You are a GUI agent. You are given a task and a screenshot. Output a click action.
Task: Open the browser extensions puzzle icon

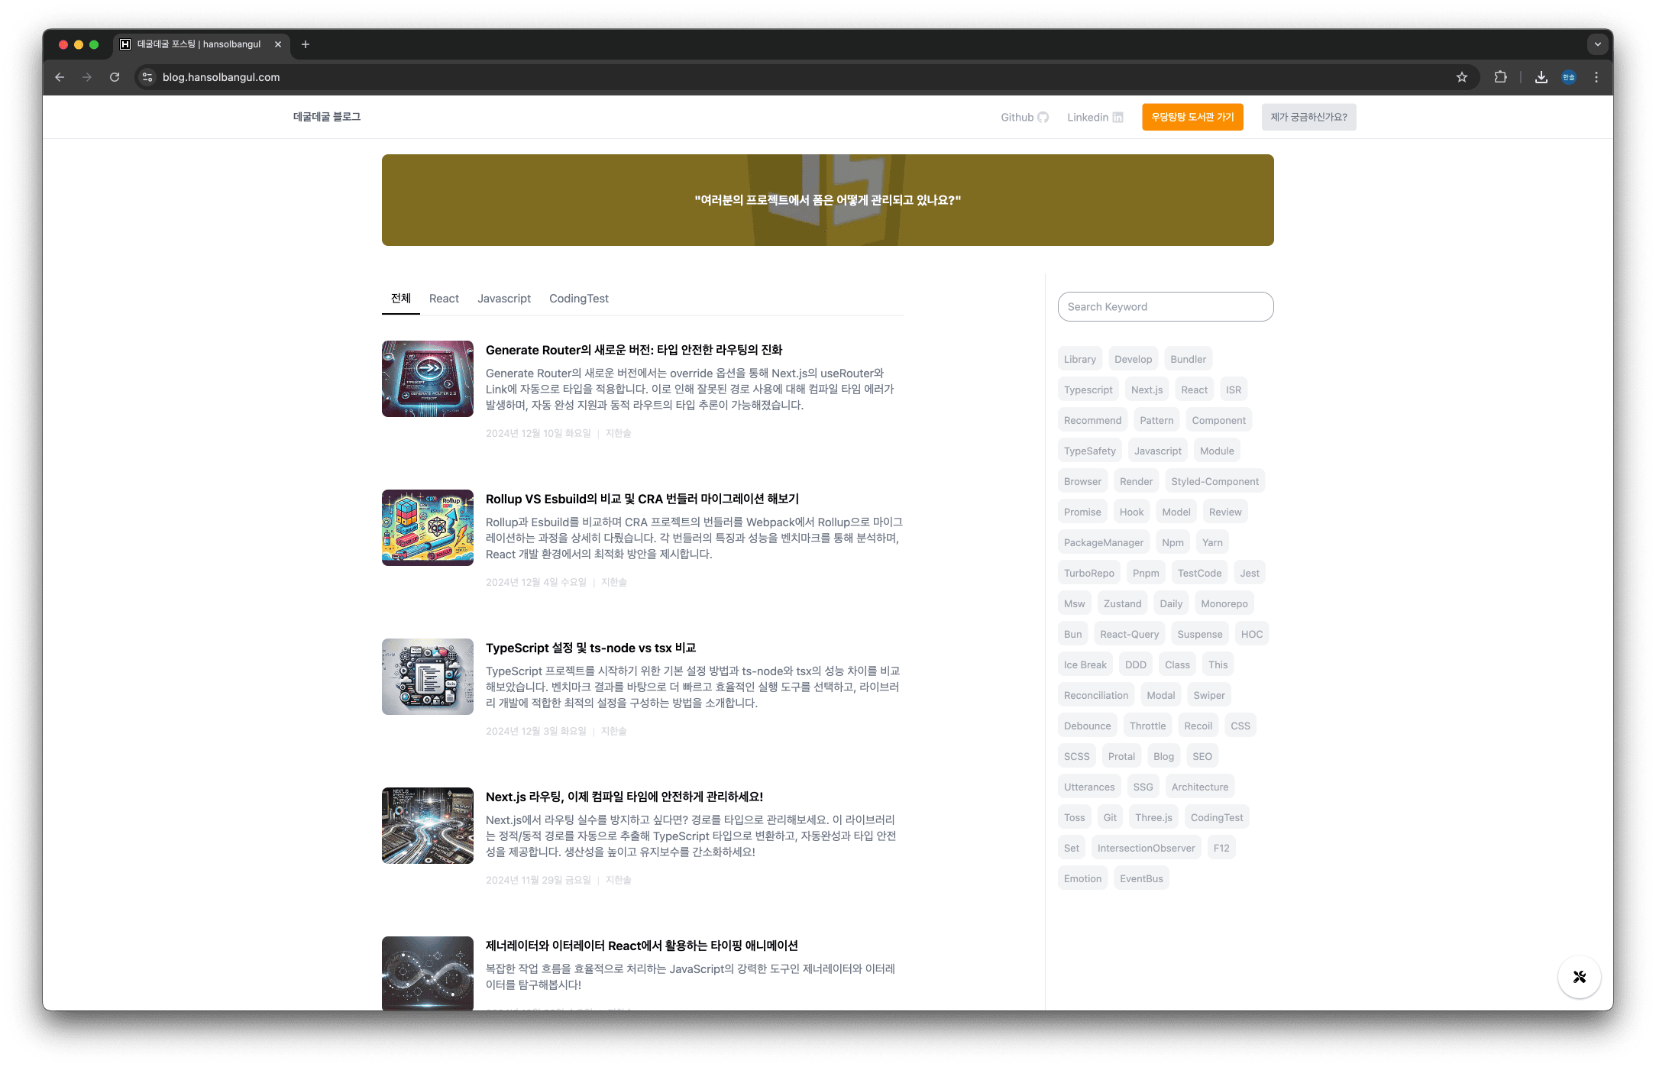(1500, 77)
